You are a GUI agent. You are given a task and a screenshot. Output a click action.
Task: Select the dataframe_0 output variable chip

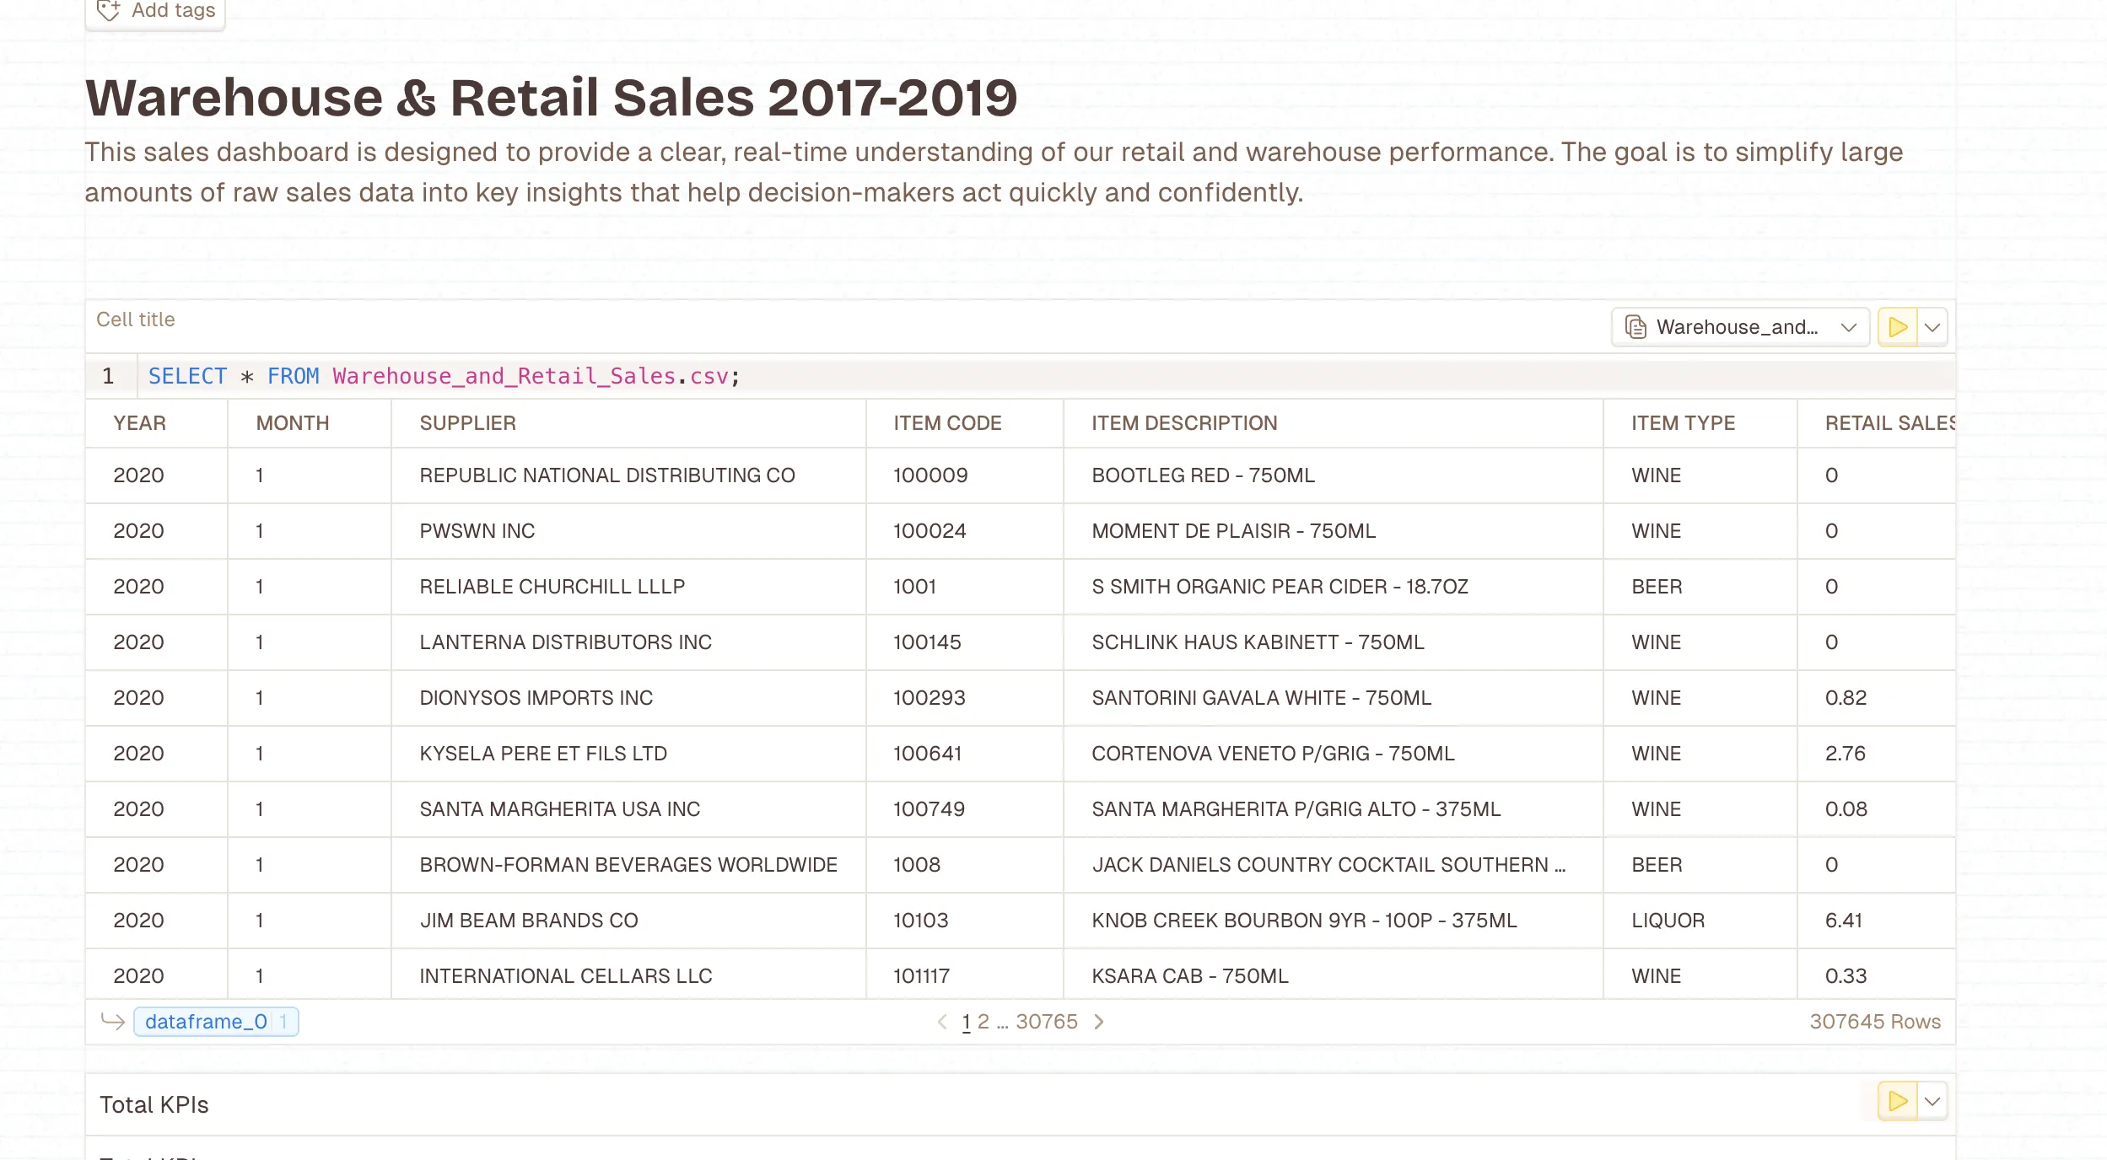[x=206, y=1021]
